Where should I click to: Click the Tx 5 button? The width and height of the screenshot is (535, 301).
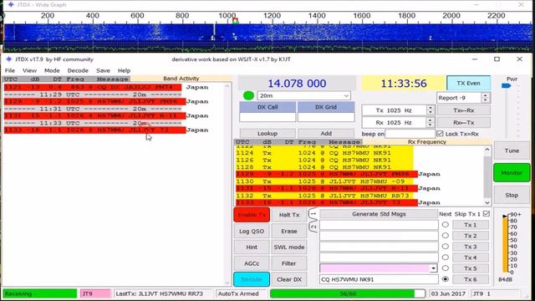pos(471,268)
